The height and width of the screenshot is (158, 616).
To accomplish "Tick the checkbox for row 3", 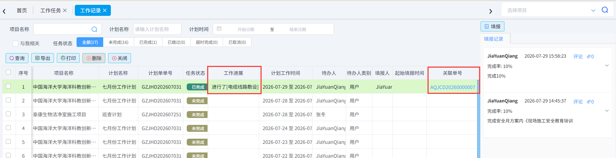I will [8, 114].
